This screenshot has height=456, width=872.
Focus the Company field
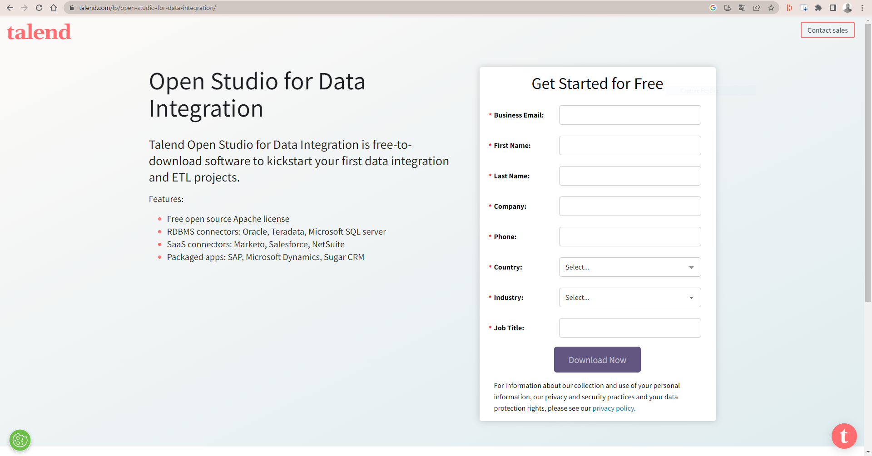click(x=630, y=206)
